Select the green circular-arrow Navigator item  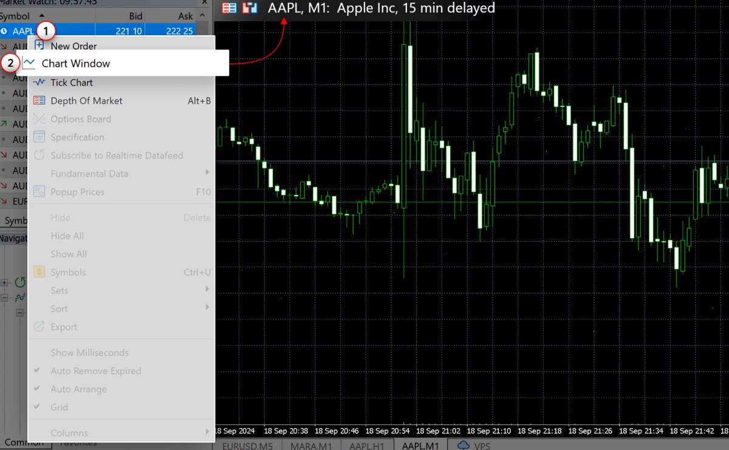click(x=21, y=282)
